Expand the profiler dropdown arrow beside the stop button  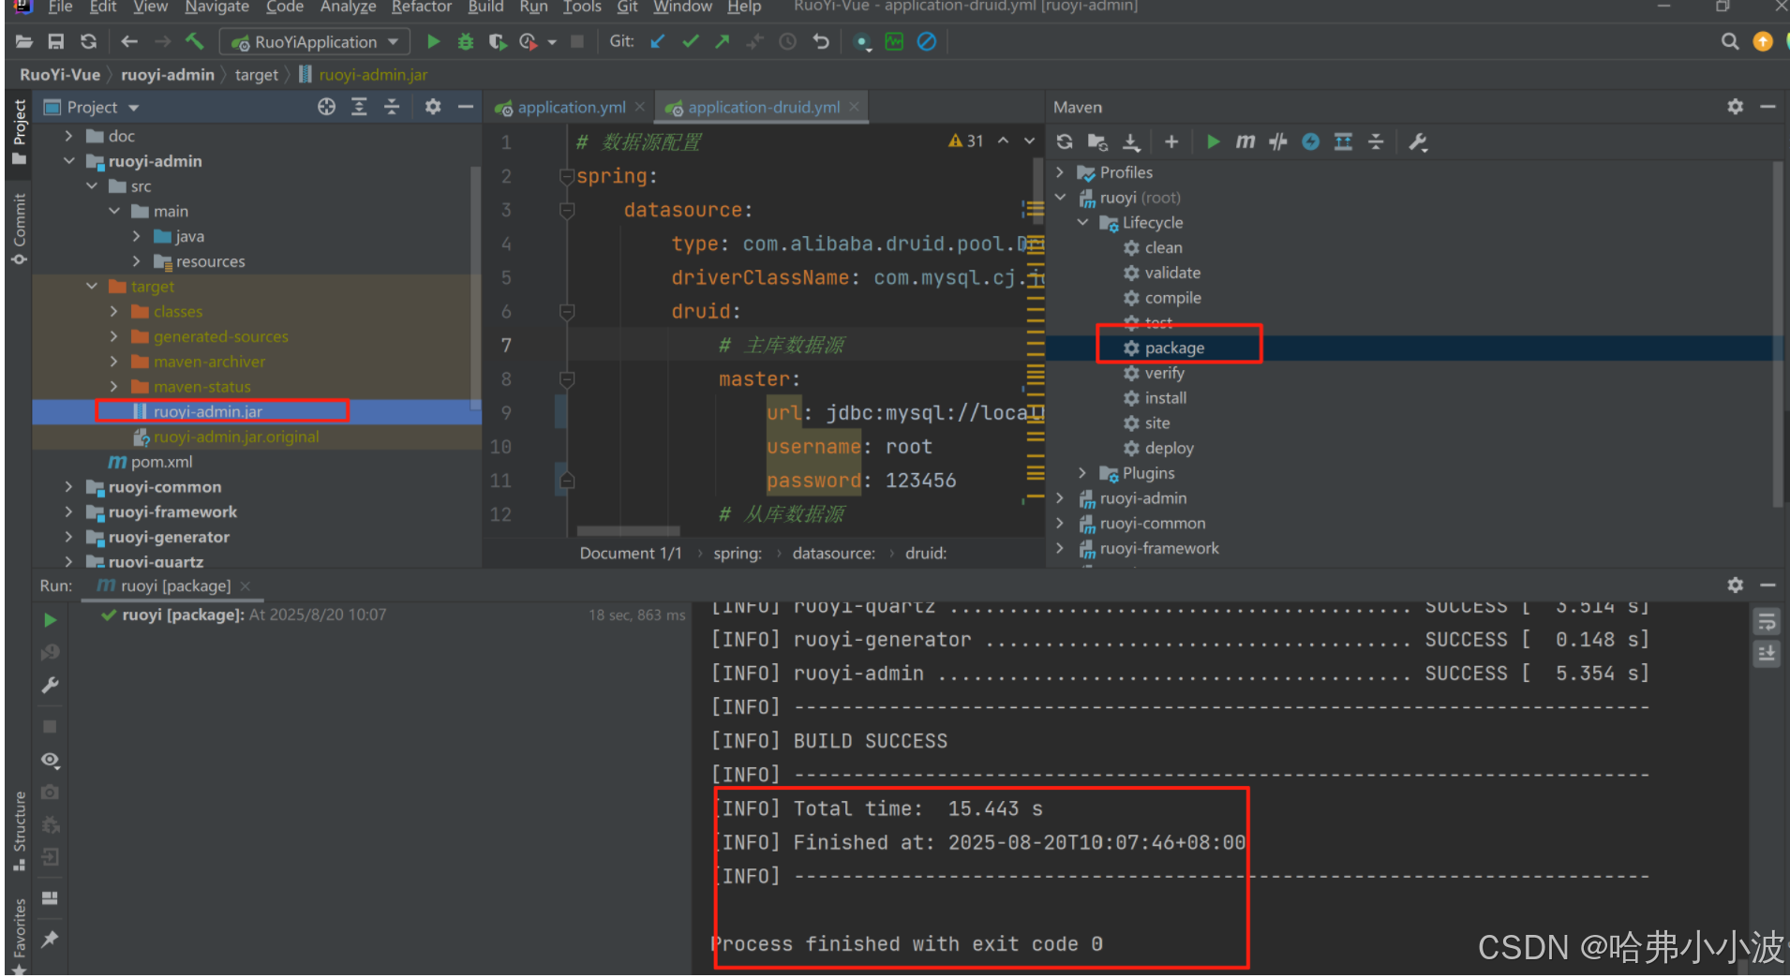(x=552, y=42)
